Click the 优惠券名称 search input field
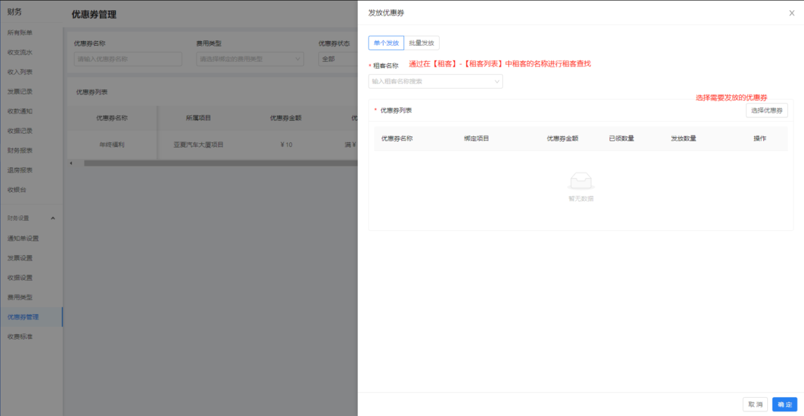Image resolution: width=804 pixels, height=416 pixels. click(x=128, y=59)
